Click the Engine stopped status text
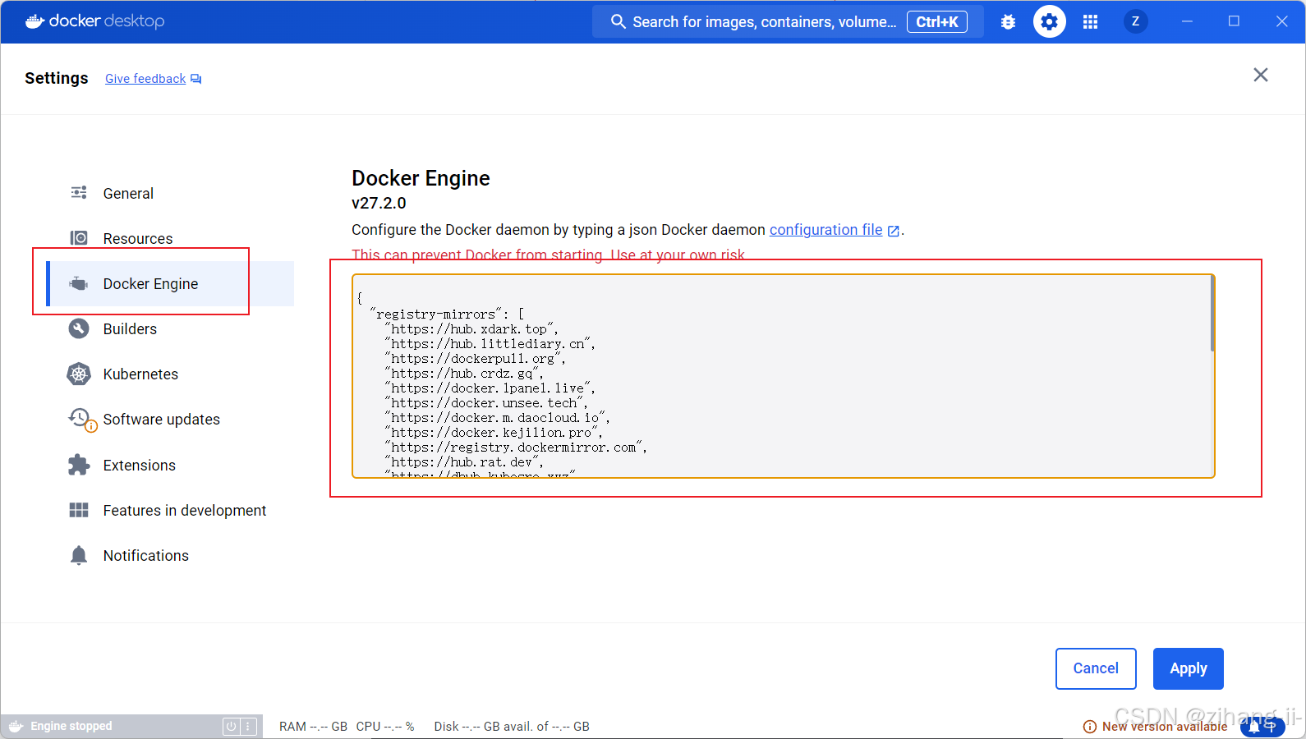 tap(71, 727)
